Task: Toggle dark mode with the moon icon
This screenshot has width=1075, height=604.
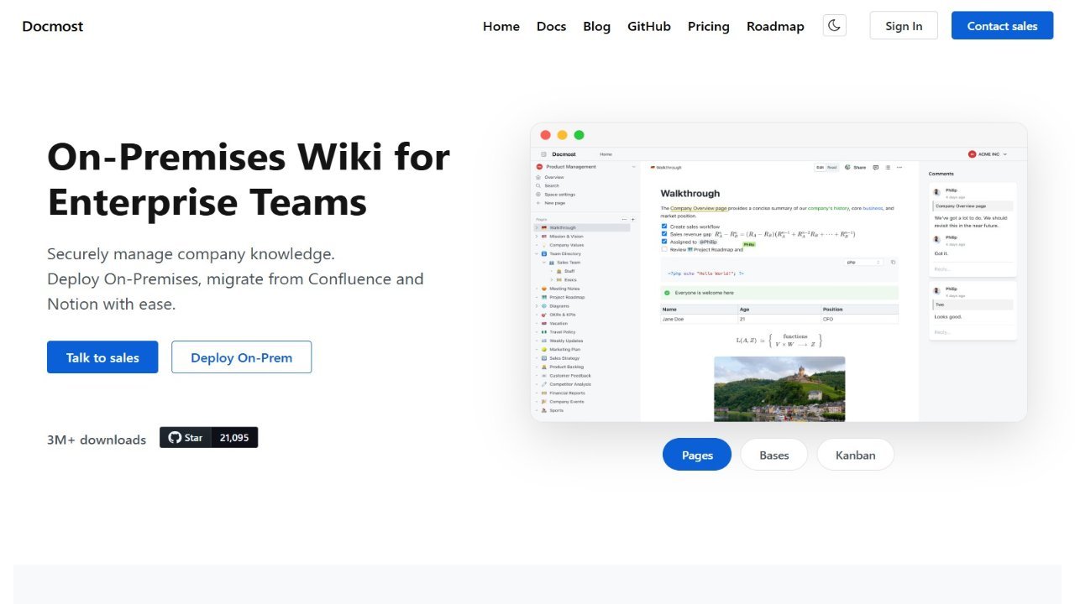Action: 834,25
